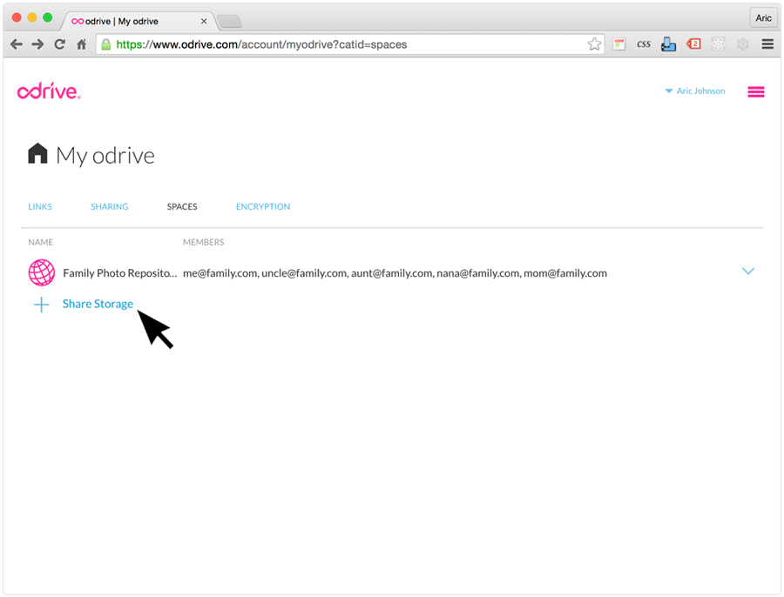Click the Aric profile button in Chrome
Screen dimensions: 784x597
[x=763, y=18]
